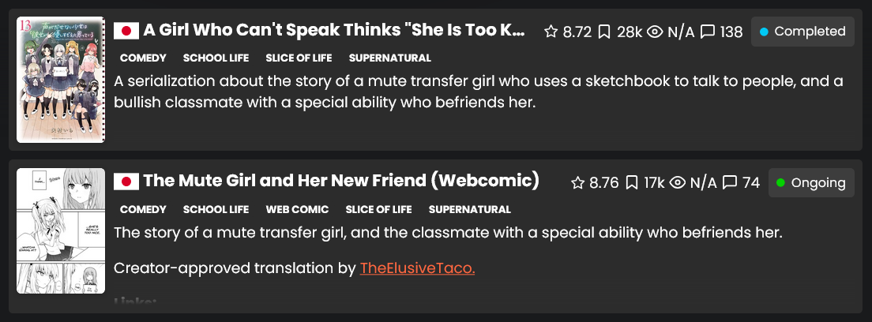The image size is (872, 322).
Task: Click the Japan flag icon of Webcomic title
Action: [x=126, y=182]
